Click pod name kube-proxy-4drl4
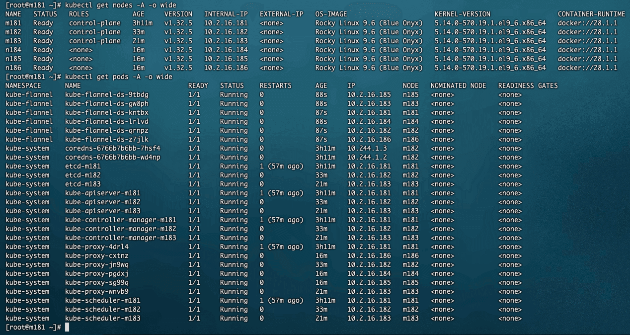This screenshot has width=630, height=335. pyautogui.click(x=96, y=247)
